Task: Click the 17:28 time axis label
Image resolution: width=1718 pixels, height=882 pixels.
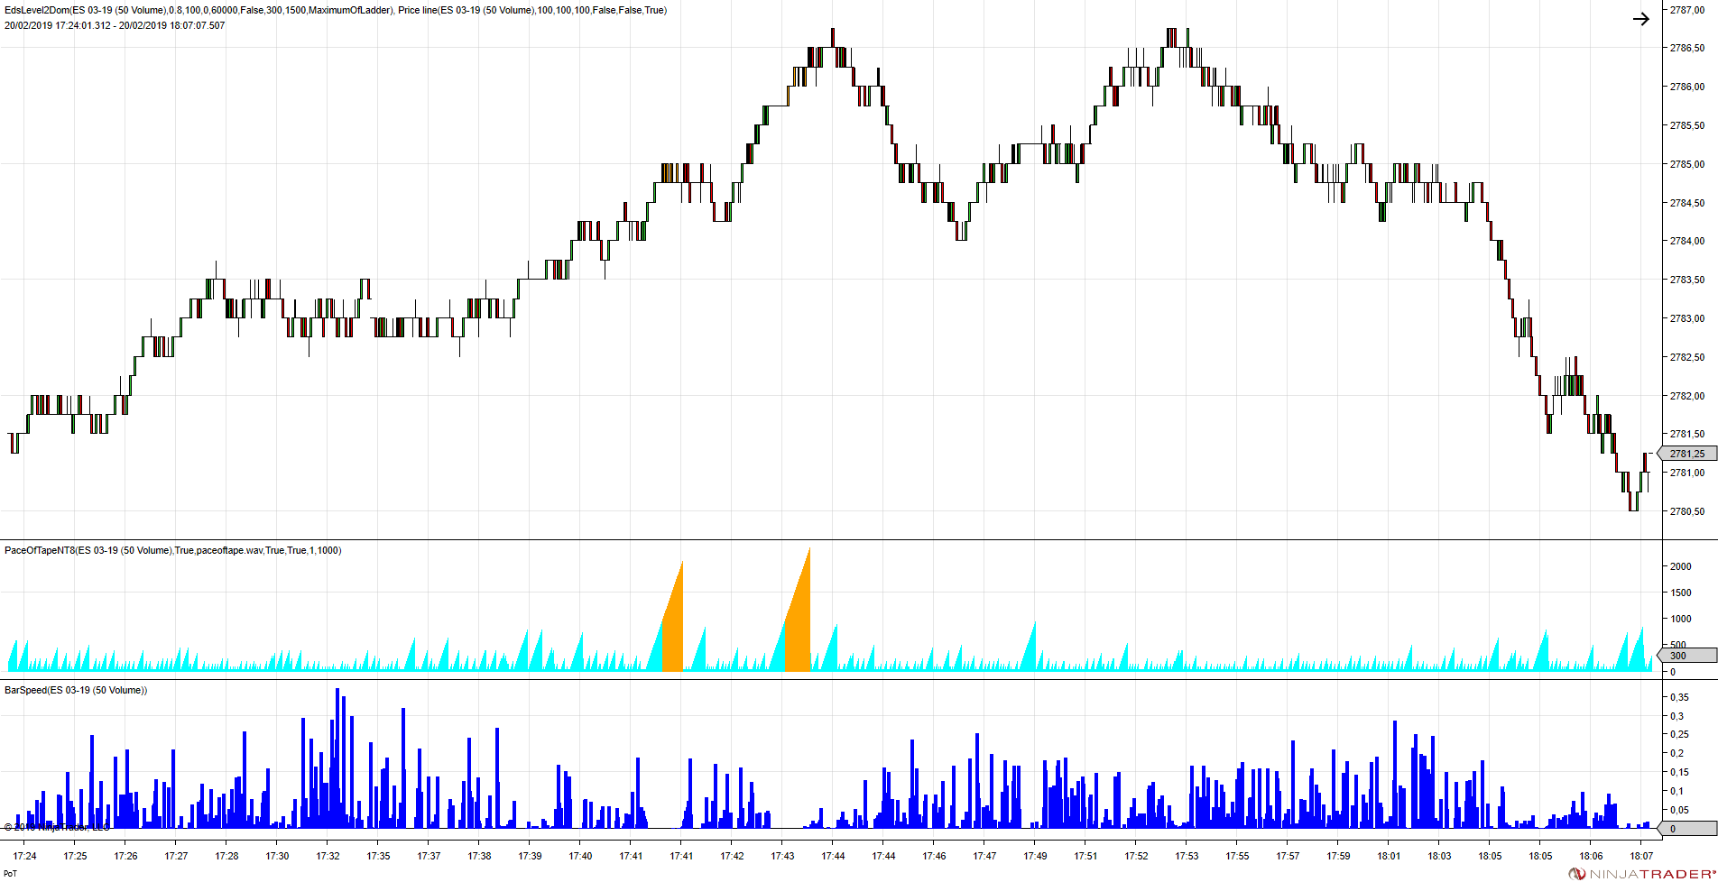Action: point(227,856)
